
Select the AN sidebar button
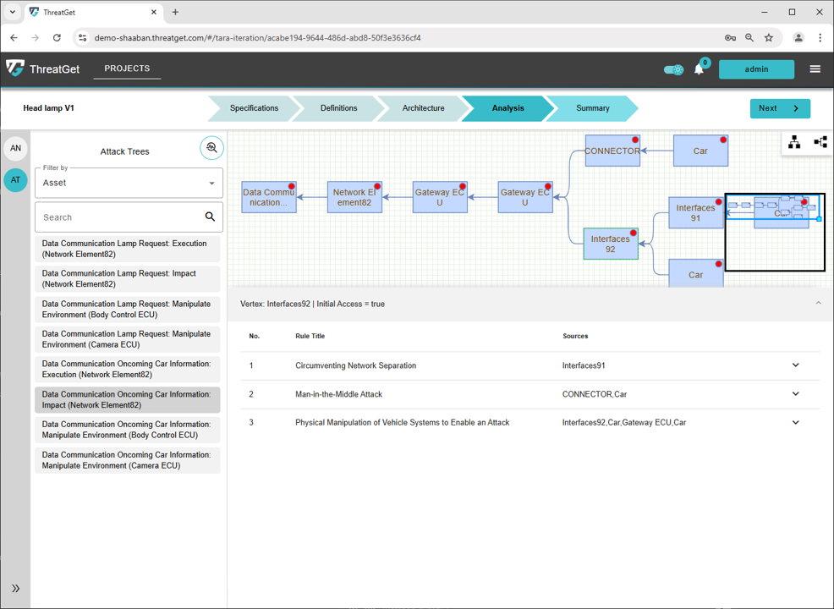click(15, 149)
